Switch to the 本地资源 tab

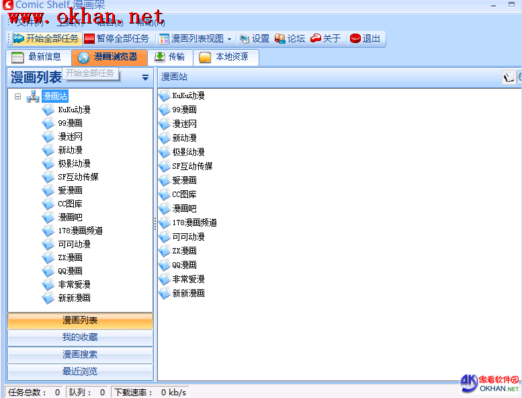(225, 57)
